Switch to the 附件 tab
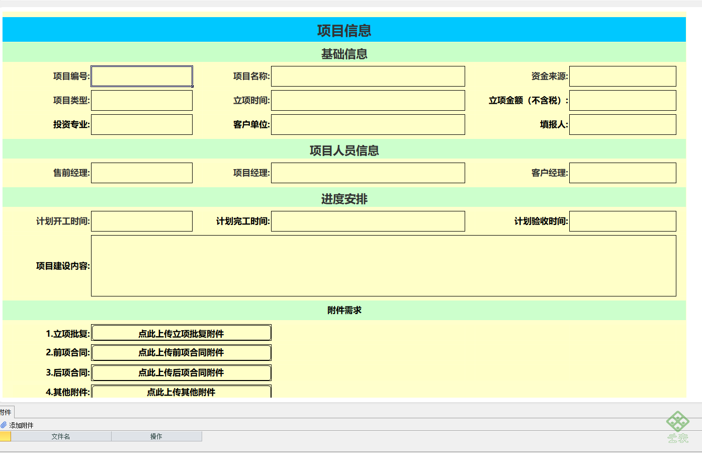Image resolution: width=702 pixels, height=453 pixels. coord(7,412)
